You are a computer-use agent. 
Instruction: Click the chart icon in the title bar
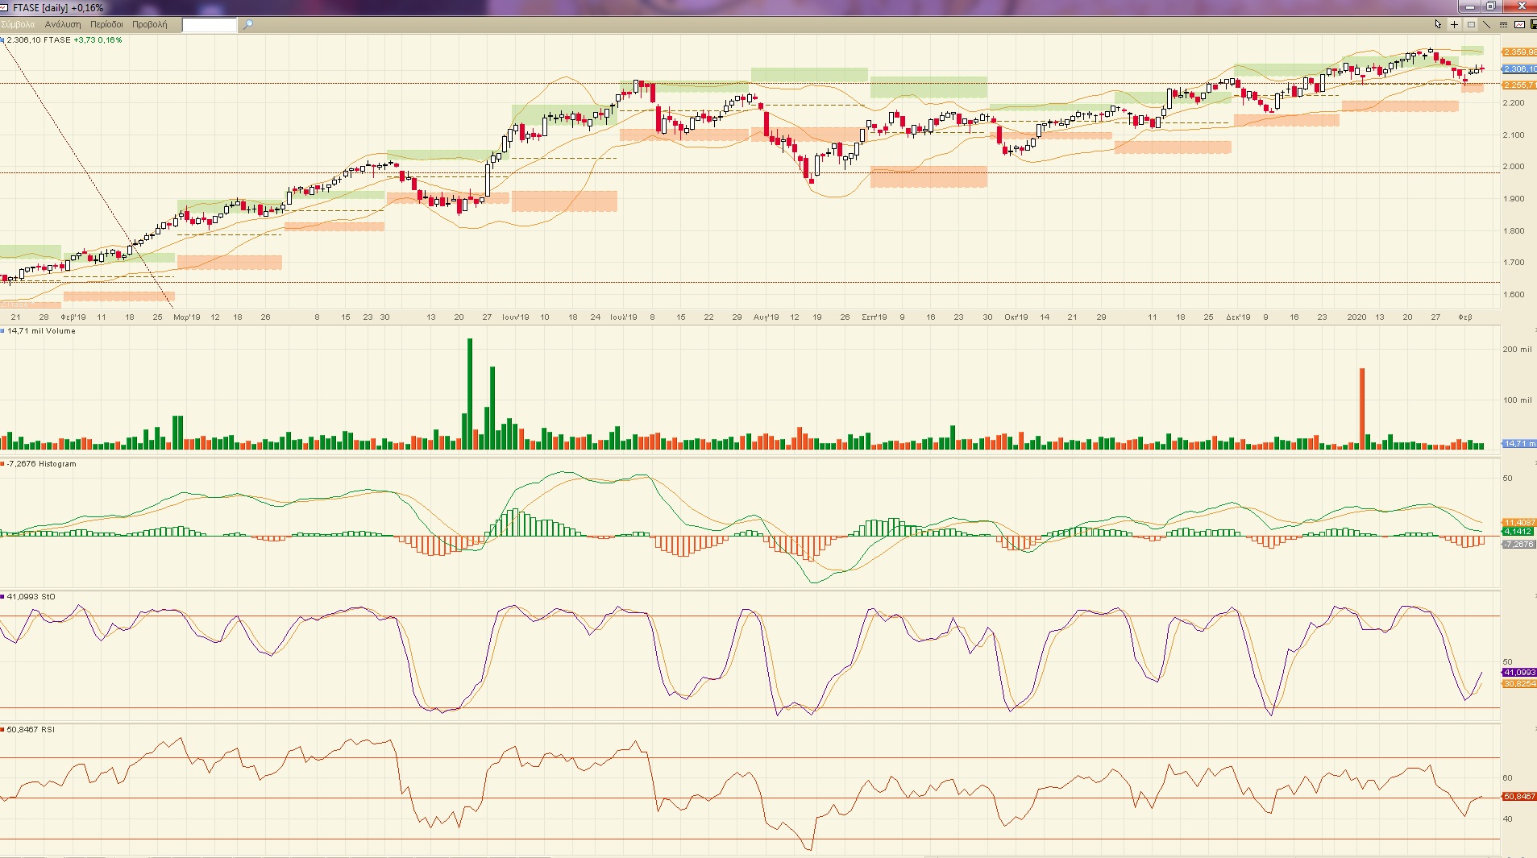point(5,7)
